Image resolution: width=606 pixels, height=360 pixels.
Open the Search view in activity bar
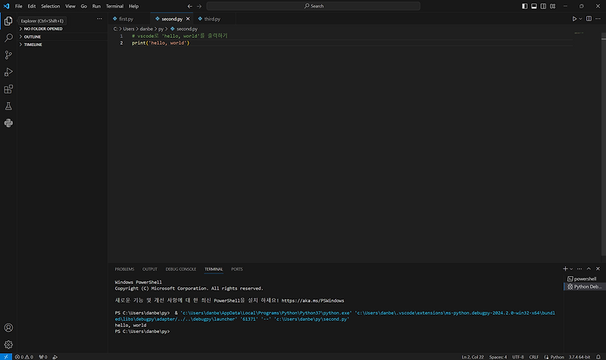pos(8,38)
